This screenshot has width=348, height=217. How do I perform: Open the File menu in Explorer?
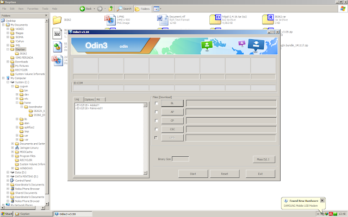pos(4,9)
